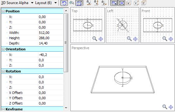Screen dimensions: 175x112
Task: Click the move icon in Left view
Action: [x=135, y=39]
